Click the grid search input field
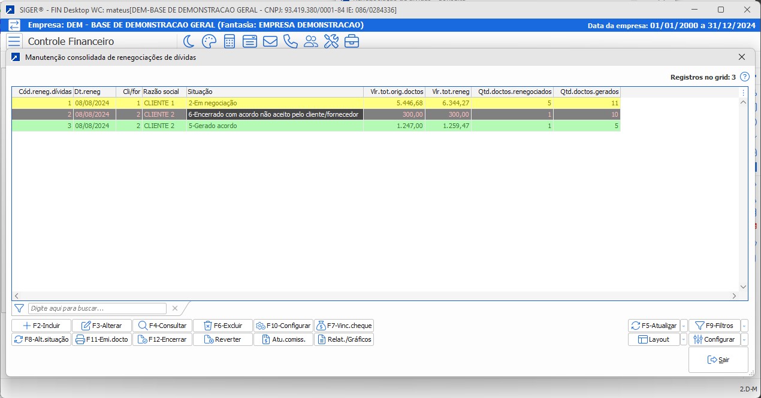This screenshot has width=761, height=398. pos(97,309)
